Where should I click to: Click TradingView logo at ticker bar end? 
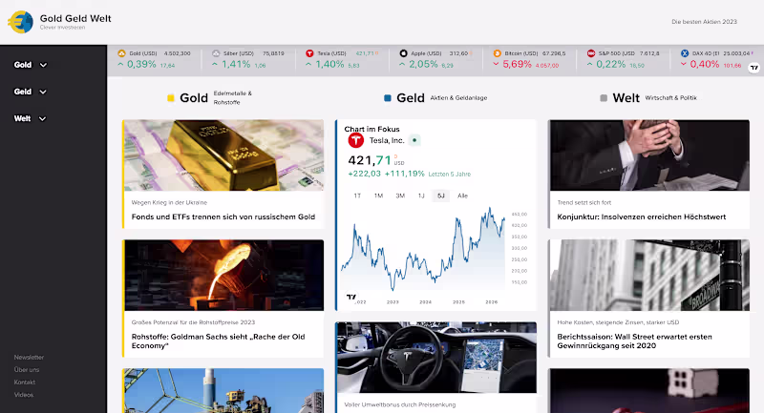tap(754, 68)
